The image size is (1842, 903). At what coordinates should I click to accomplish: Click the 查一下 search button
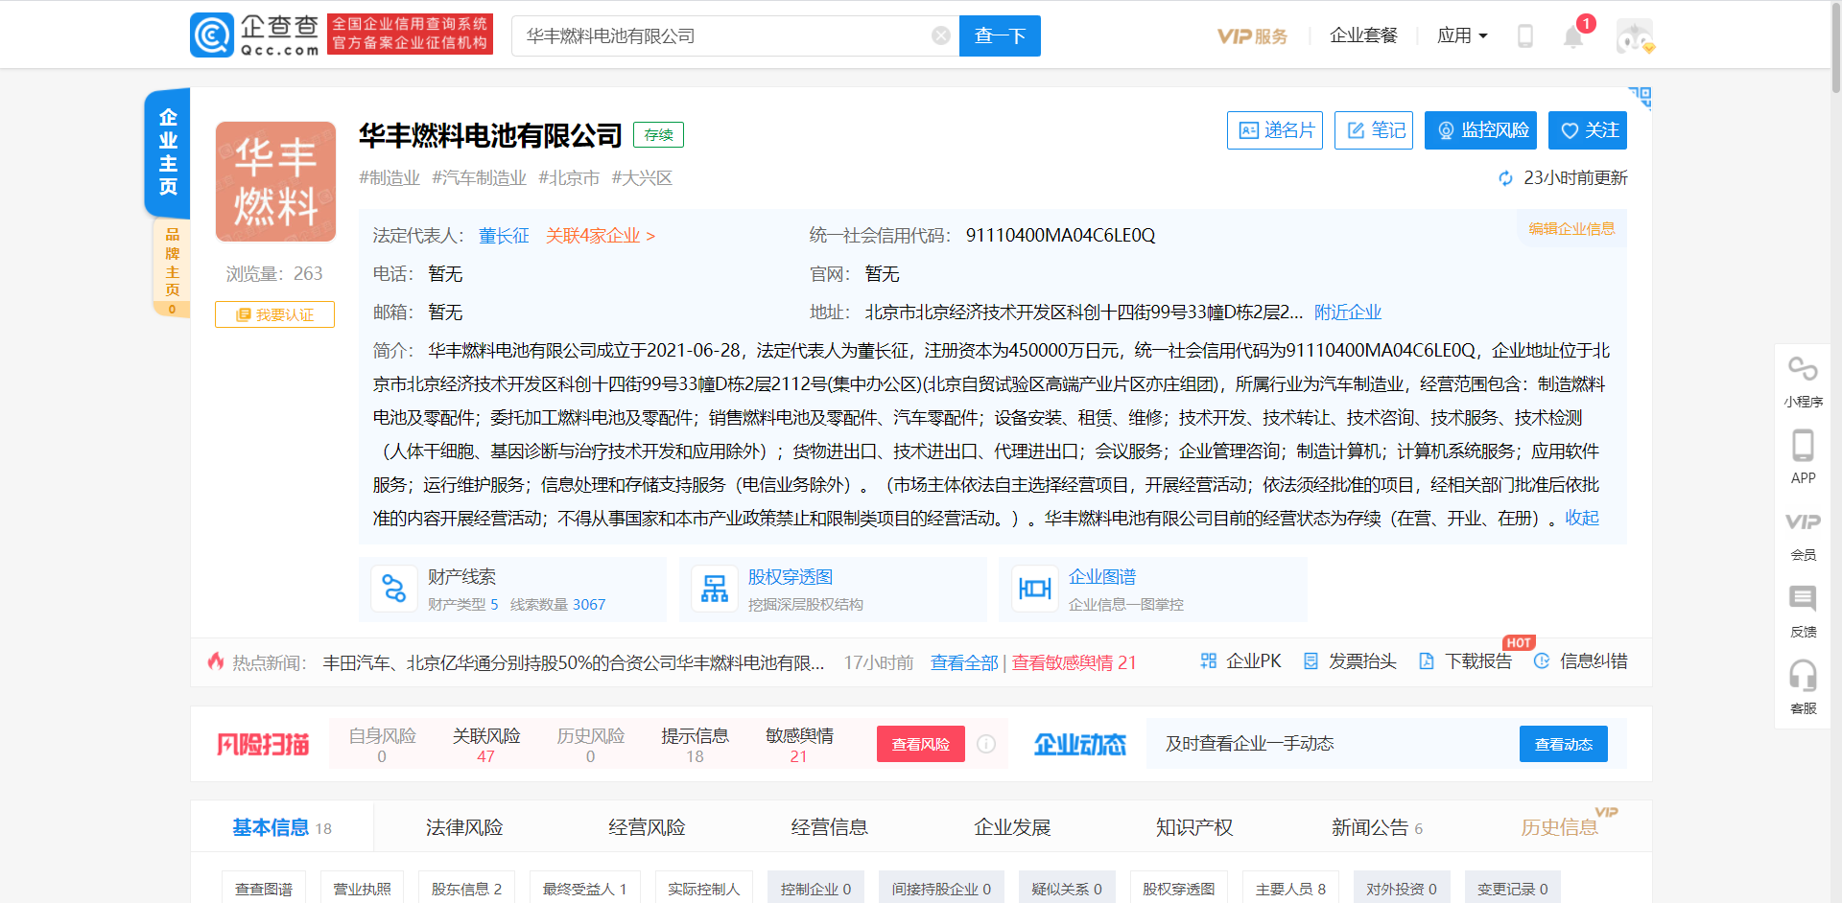coord(1000,36)
